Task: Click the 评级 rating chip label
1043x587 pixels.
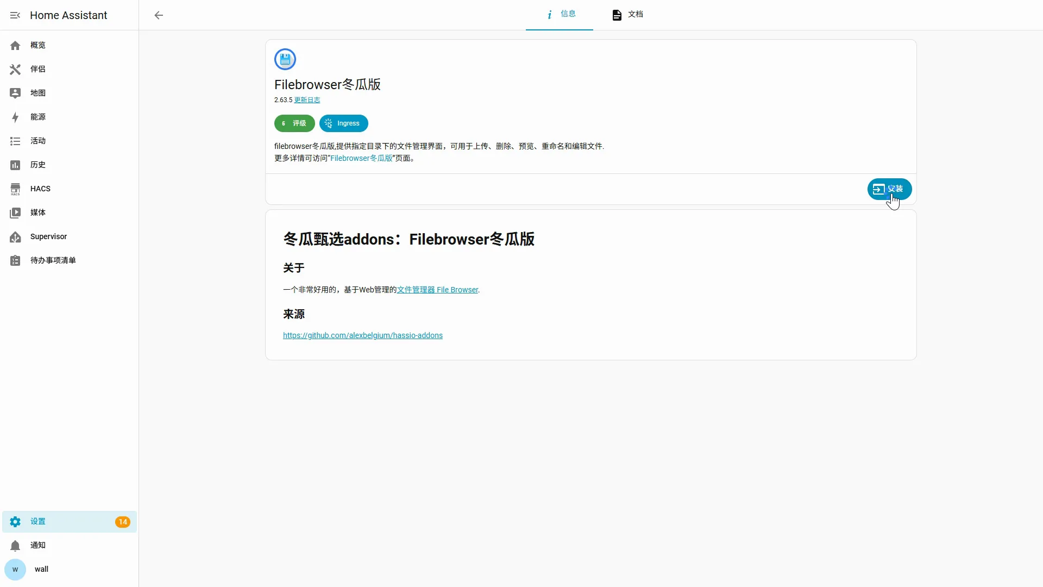Action: point(299,123)
